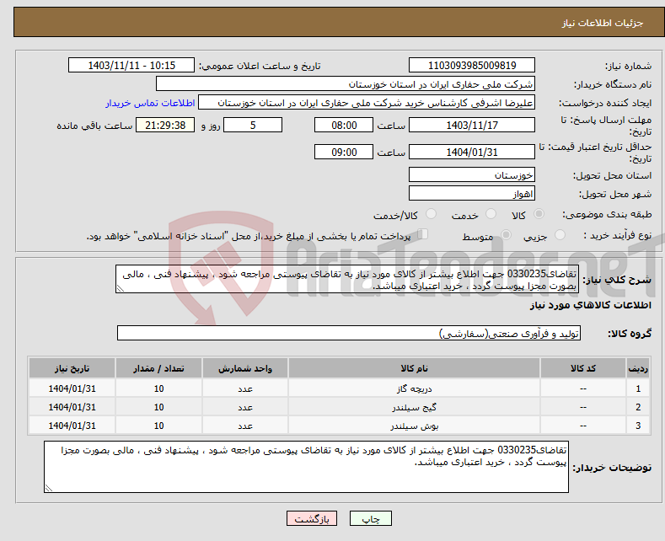The image size is (665, 541).
Task: Click the item name بوش سیلندر
Action: pyautogui.click(x=414, y=426)
